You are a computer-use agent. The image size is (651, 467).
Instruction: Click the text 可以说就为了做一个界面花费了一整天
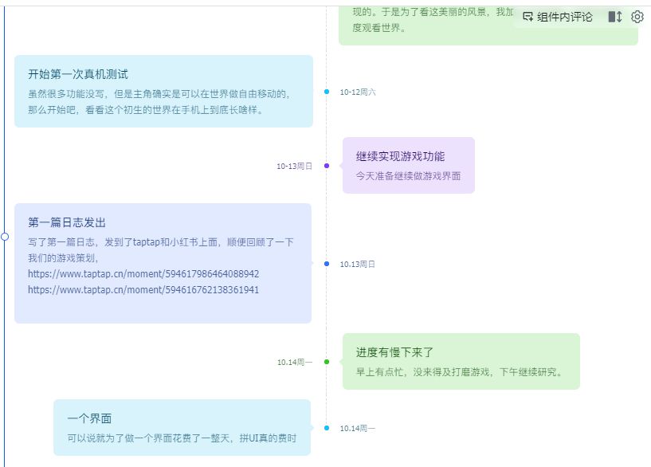149,438
